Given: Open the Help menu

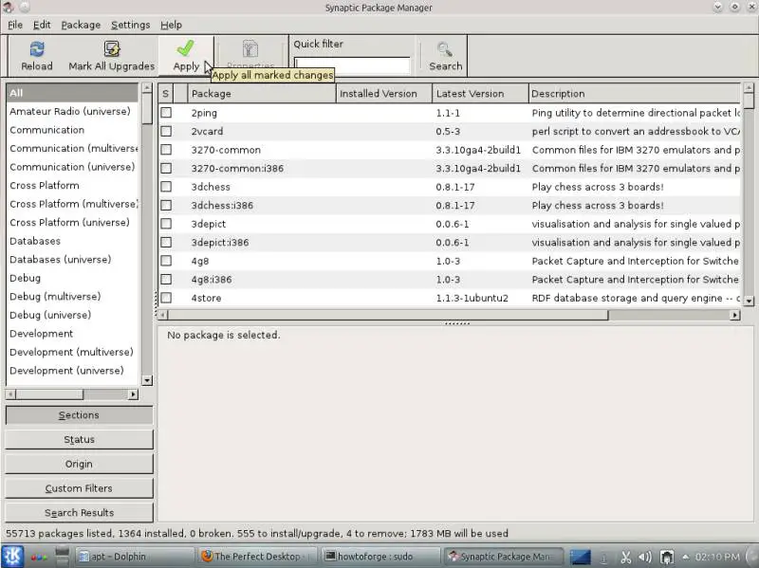Looking at the screenshot, I should [172, 25].
